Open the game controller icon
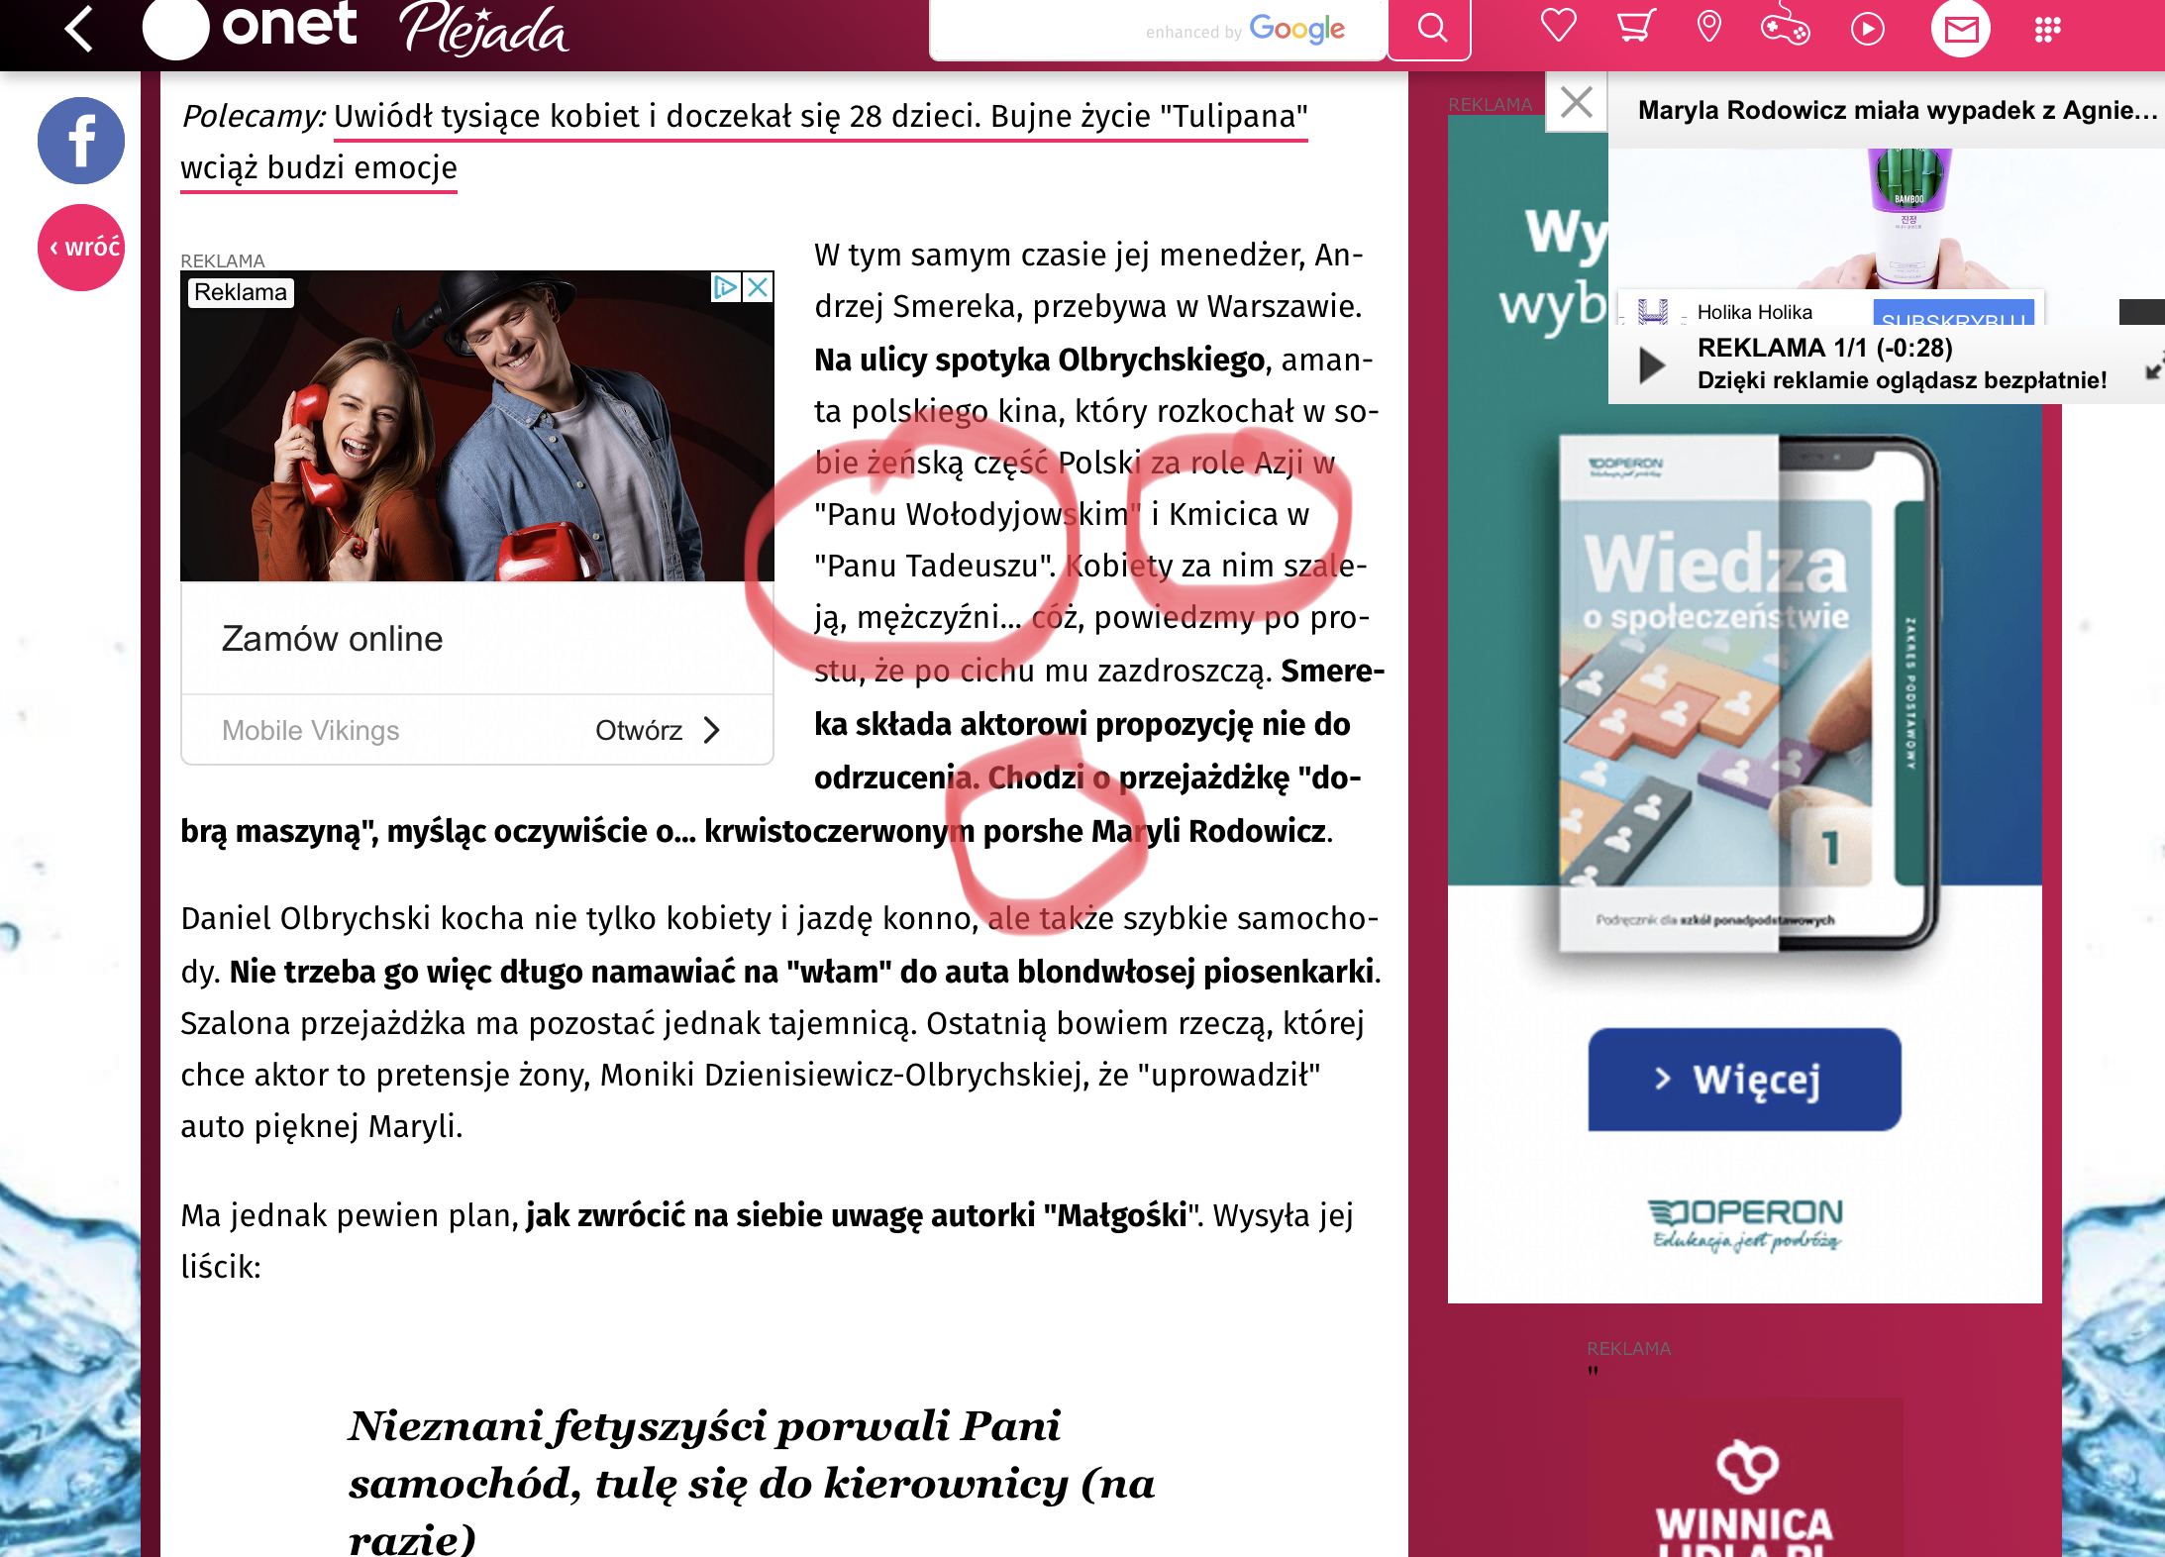 click(x=1785, y=28)
